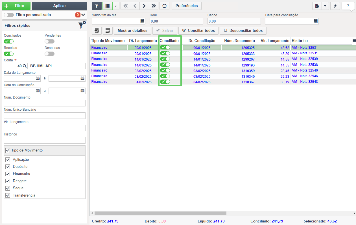Click the scrollbar left arrow at grid bottom

[92, 213]
